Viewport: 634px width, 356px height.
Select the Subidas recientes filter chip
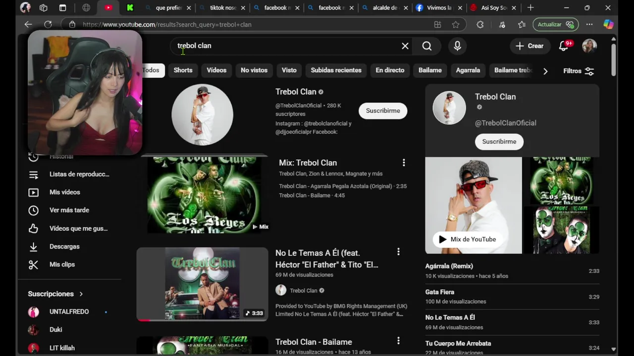coord(336,70)
